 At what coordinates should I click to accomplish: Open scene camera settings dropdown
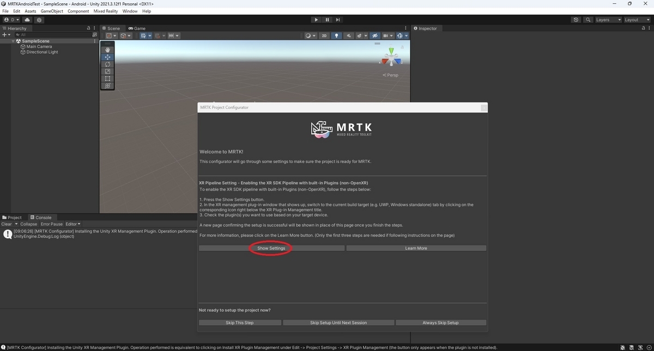[388, 35]
